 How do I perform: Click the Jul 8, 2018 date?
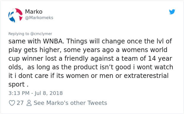(x=49, y=93)
